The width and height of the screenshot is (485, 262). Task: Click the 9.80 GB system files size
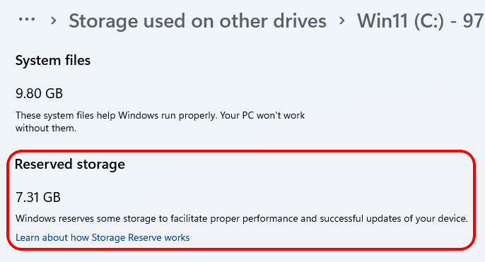[x=40, y=94]
